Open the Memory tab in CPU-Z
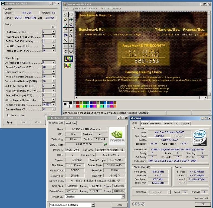 167,123
